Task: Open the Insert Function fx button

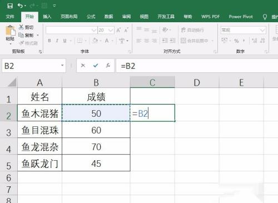Action: (x=108, y=65)
